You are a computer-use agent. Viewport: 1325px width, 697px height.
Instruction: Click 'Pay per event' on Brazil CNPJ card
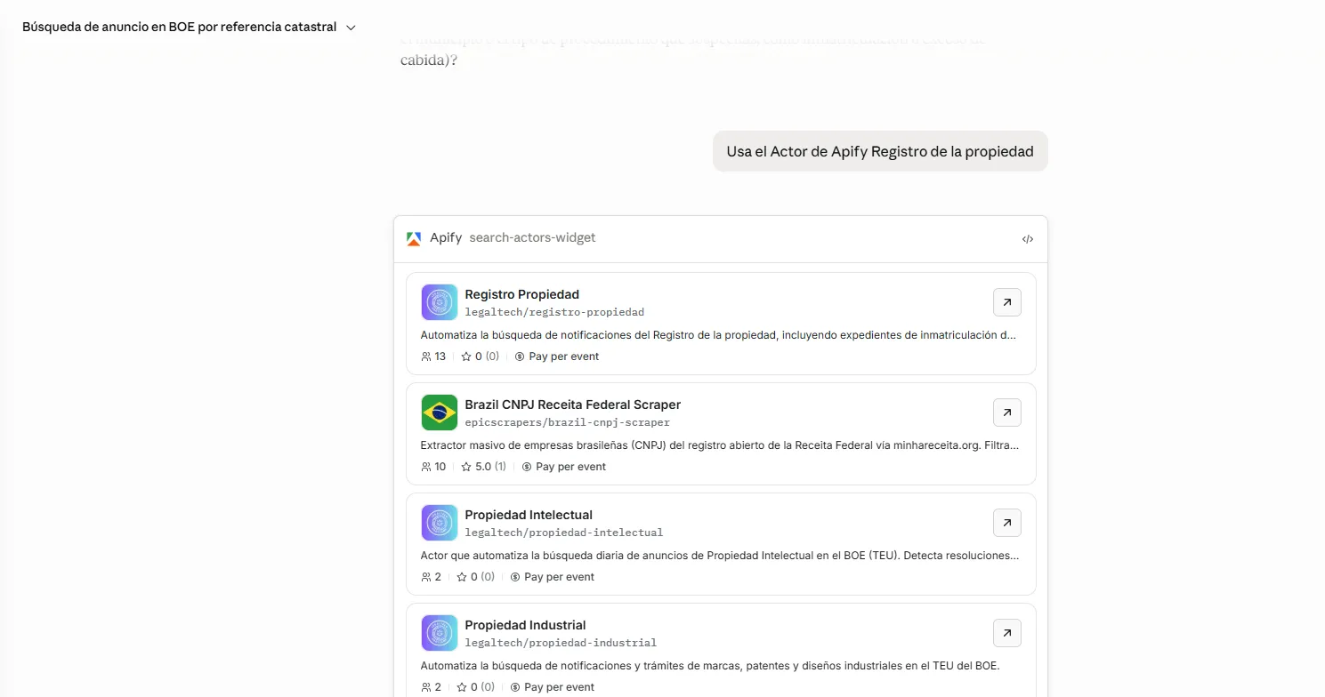pyautogui.click(x=571, y=467)
